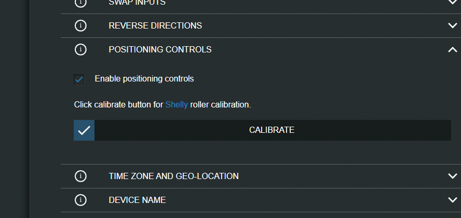Click the Time Zone and Geo-Location info icon
Viewport: 461px width, 218px height.
tap(80, 176)
